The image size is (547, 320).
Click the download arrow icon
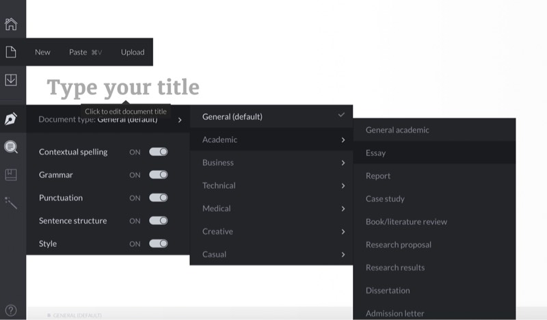pyautogui.click(x=11, y=79)
